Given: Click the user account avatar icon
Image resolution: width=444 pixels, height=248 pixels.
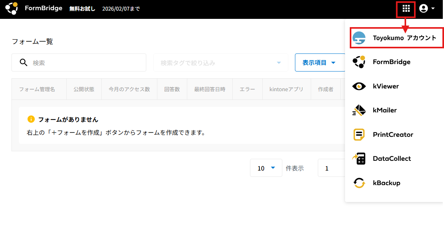Looking at the screenshot, I should click(x=423, y=9).
